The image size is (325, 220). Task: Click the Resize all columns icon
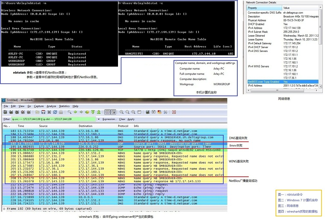[139, 112]
